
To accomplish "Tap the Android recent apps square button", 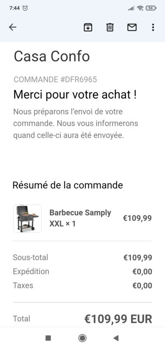I will coord(48,338).
